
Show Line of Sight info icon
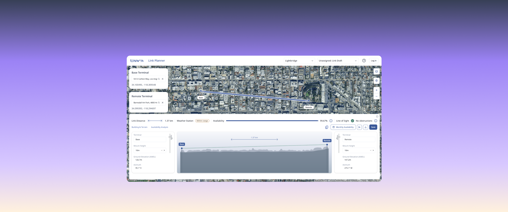[x=376, y=121]
